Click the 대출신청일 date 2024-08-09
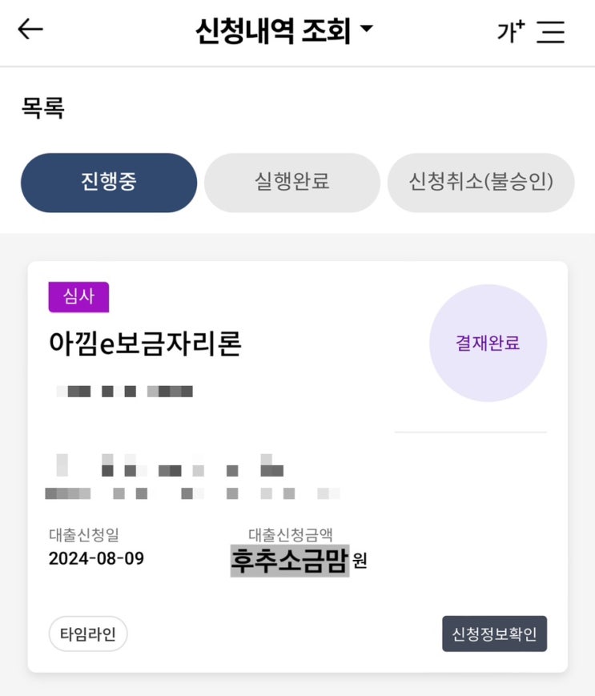Viewport: 595px width, 696px height. 96,558
